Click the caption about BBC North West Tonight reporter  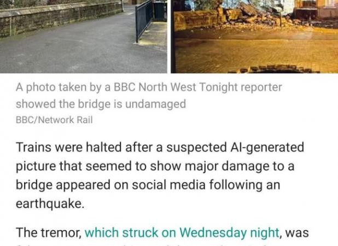pos(149,96)
